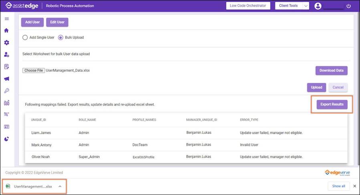The height and width of the screenshot is (195, 360).
Task: Go to the Home icon in sidebar
Action: [6, 30]
